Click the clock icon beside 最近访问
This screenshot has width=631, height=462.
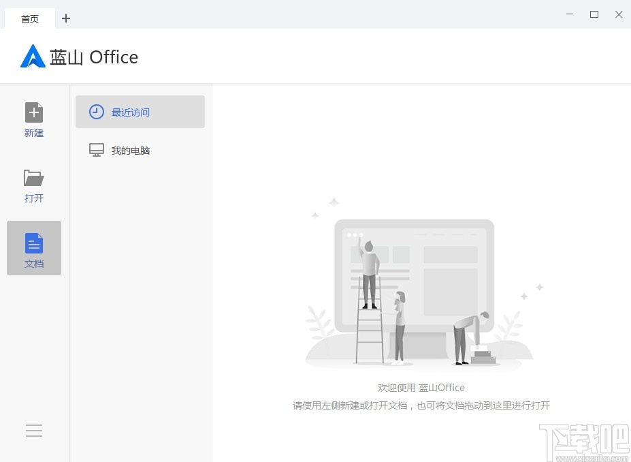(96, 111)
